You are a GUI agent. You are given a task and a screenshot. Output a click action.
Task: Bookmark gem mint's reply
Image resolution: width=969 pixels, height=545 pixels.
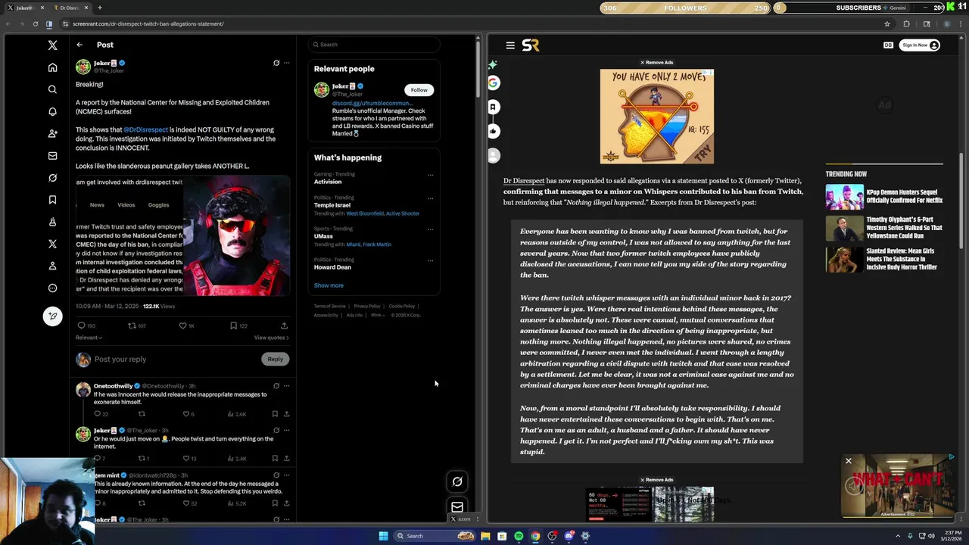click(275, 503)
